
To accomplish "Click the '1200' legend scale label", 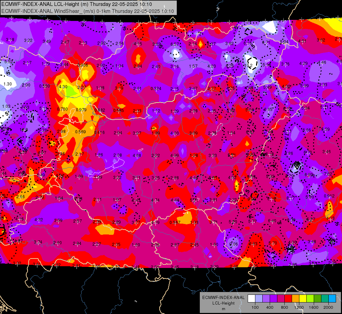I will 299,307.
